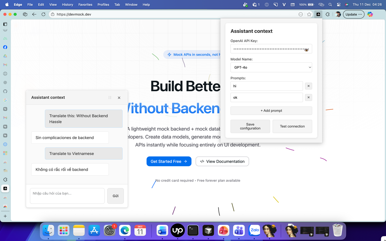Screen dimensions: 386x241
Task: Grab the chat panel drag handle
Action: coord(110,98)
